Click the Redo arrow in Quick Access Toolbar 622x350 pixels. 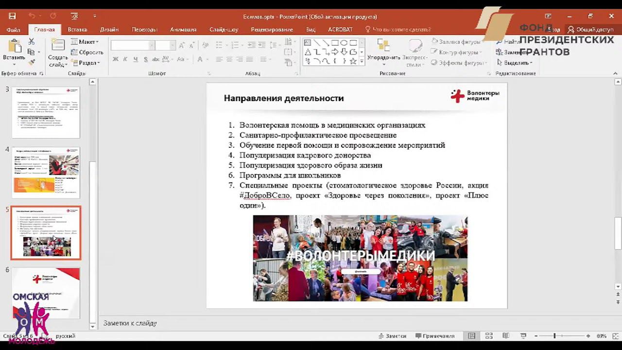tap(53, 16)
